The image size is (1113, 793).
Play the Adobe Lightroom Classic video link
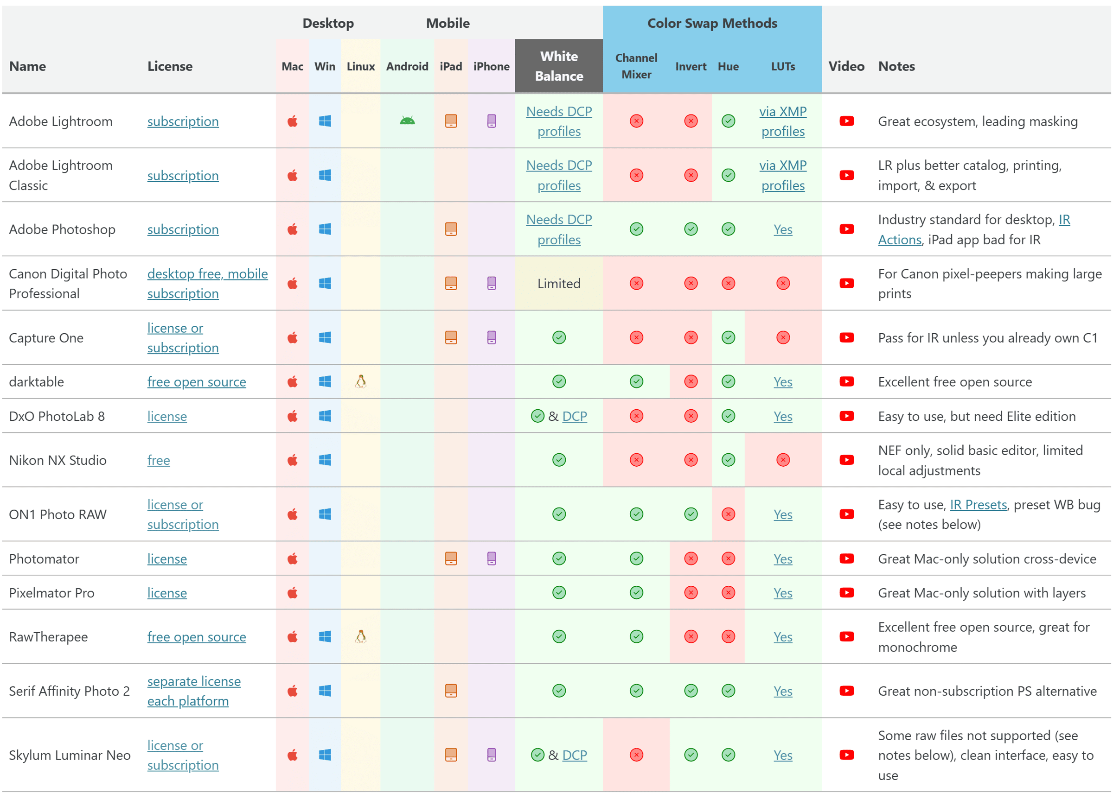[846, 175]
